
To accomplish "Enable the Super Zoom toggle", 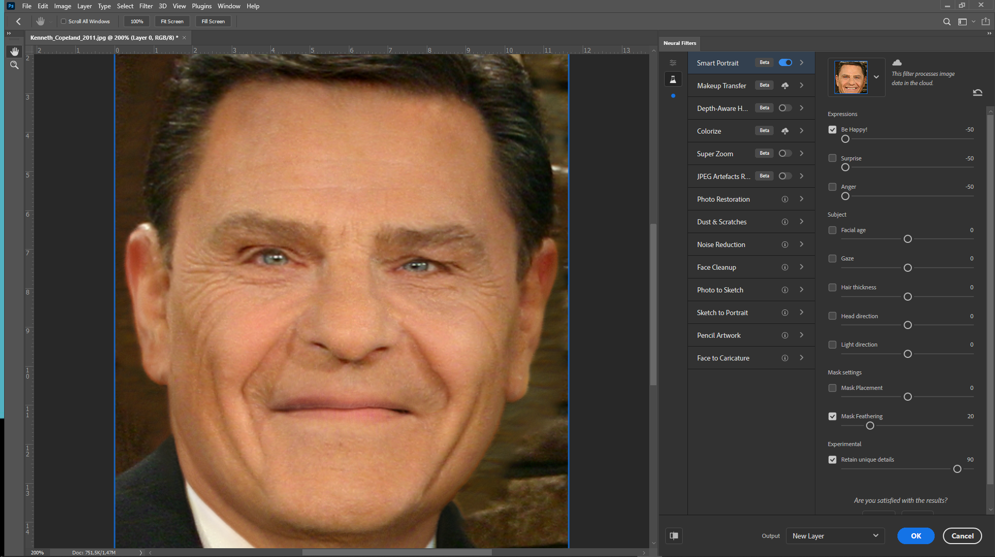I will (785, 153).
